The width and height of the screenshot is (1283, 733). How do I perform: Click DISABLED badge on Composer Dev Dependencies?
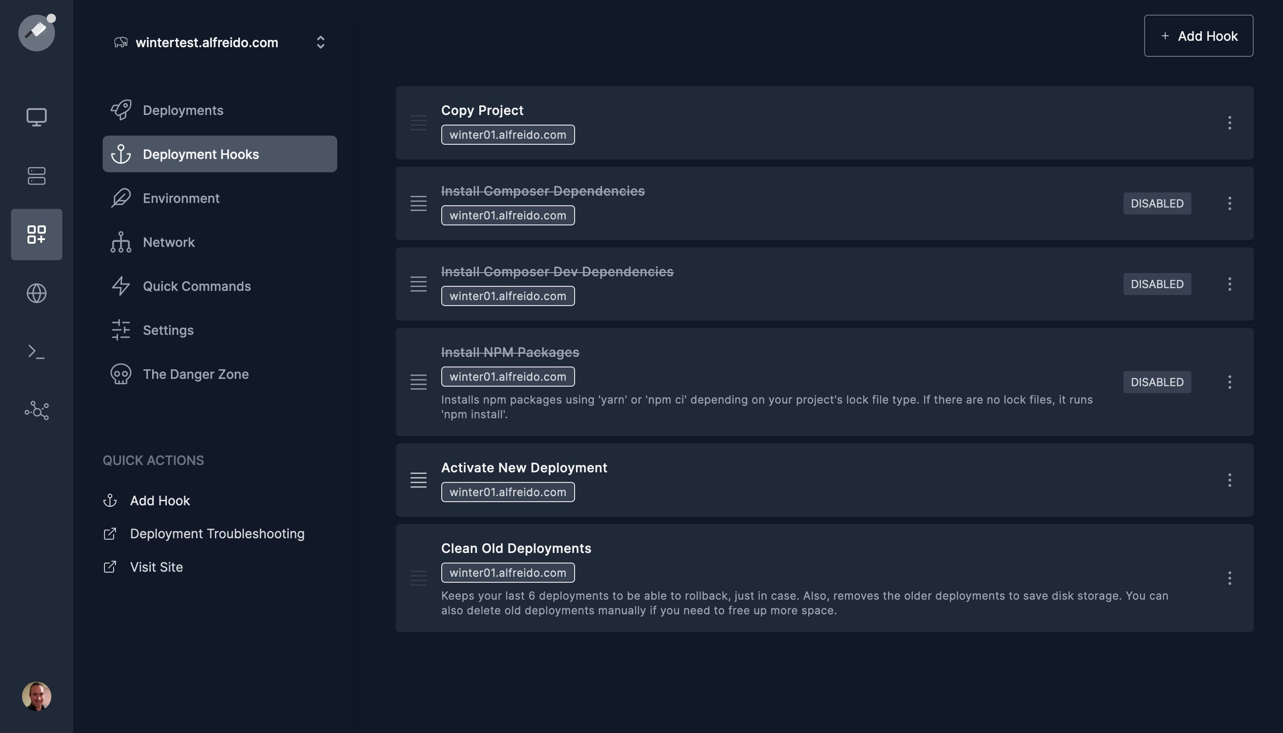[1157, 284]
